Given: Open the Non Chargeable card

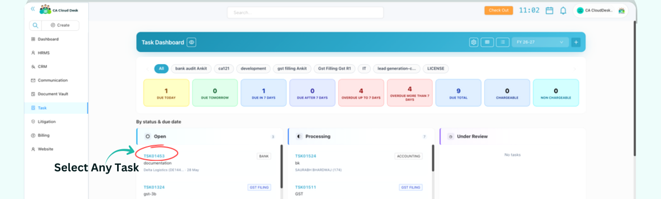Looking at the screenshot, I should pos(556,93).
